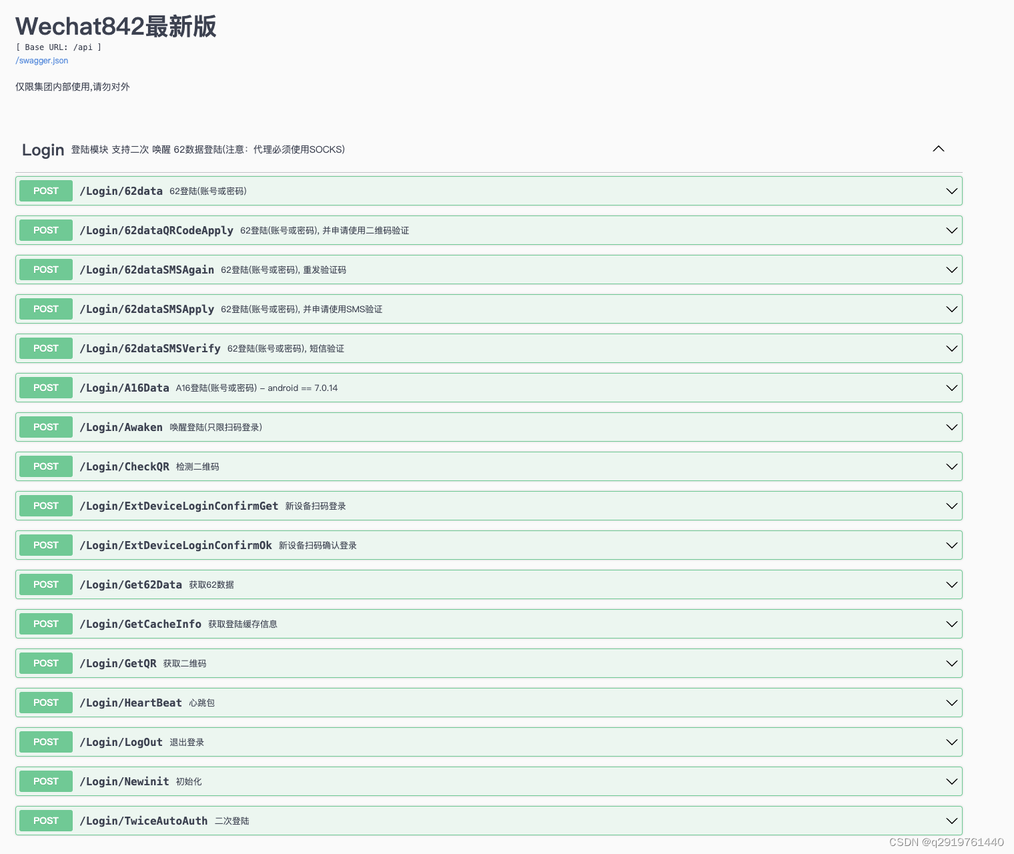The height and width of the screenshot is (854, 1014).
Task: Open the /Login/62dataSMSVerify endpoint path
Action: pos(150,348)
